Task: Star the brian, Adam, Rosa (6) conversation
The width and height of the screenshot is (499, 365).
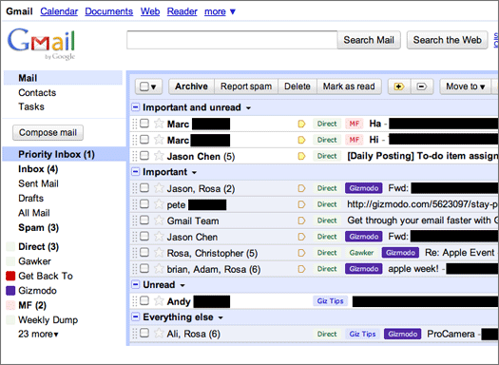Action: click(x=159, y=269)
